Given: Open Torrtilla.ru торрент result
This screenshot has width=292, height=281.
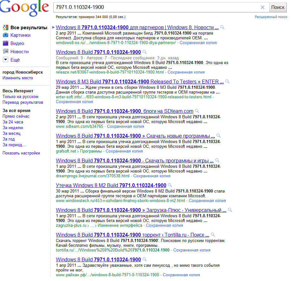Looking at the screenshot, I should tap(132, 235).
